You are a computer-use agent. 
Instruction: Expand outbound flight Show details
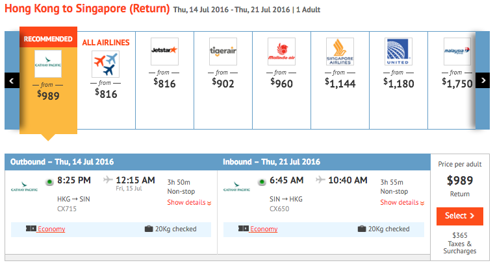(x=189, y=202)
